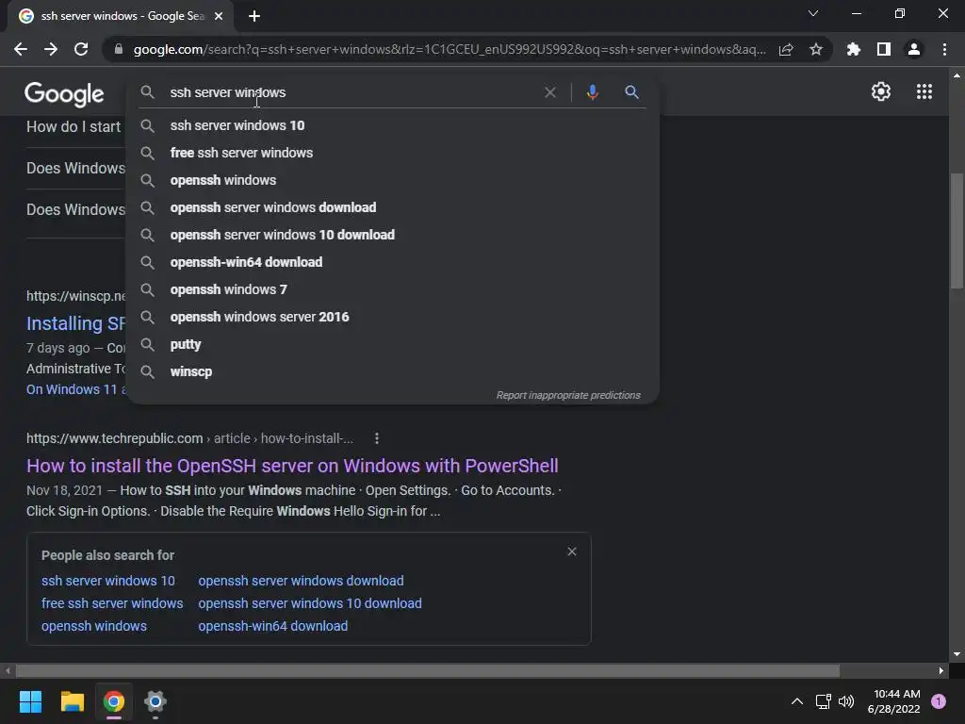This screenshot has width=965, height=724.
Task: Go to Google homepage via logo
Action: [x=64, y=93]
